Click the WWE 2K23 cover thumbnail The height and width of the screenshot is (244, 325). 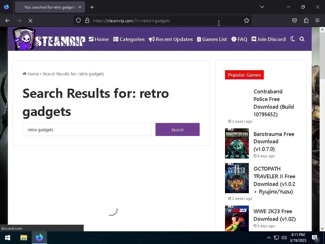pyautogui.click(x=237, y=218)
